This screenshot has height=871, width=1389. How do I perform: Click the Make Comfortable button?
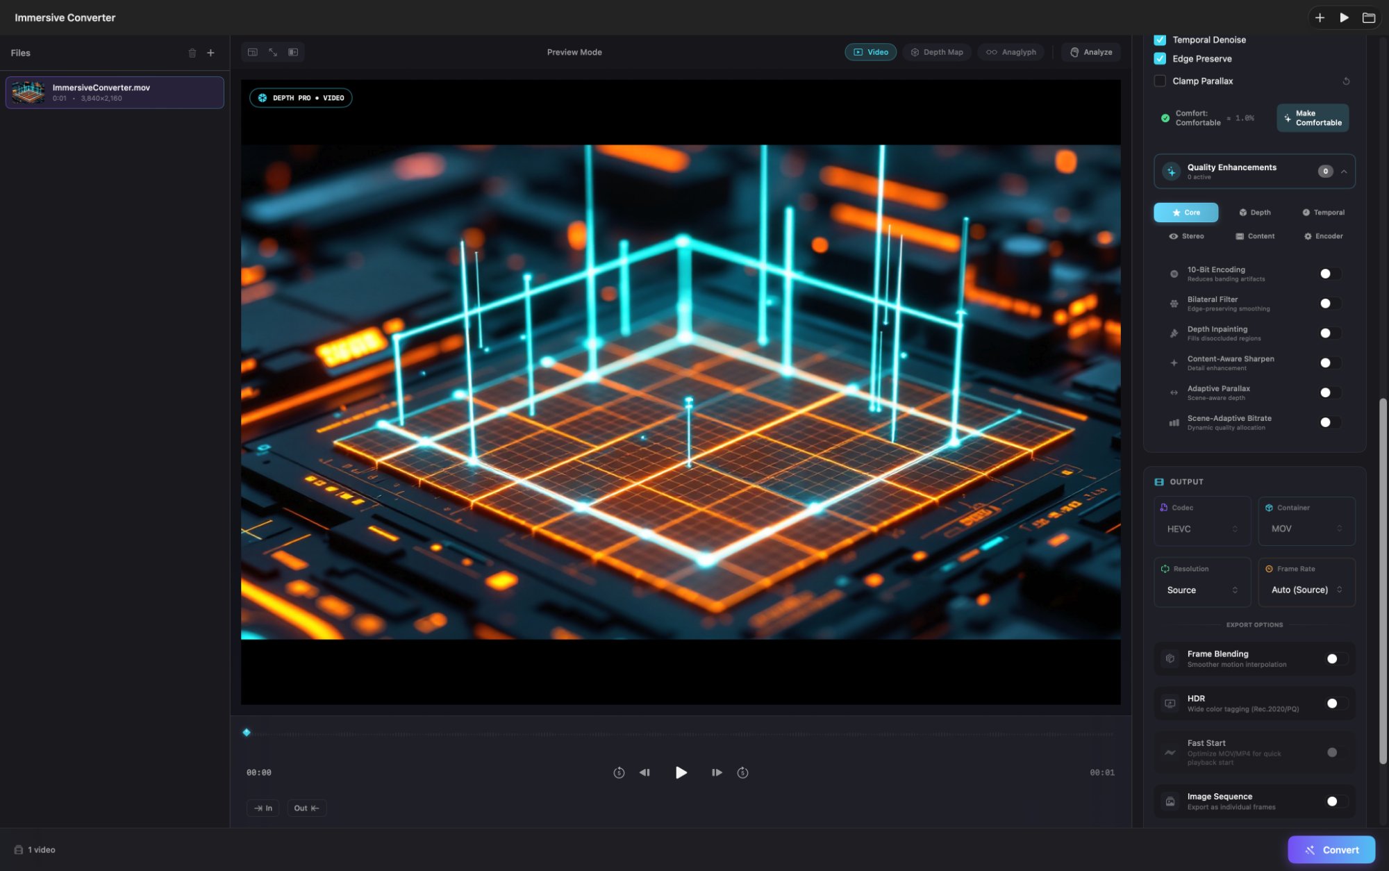[x=1312, y=118]
